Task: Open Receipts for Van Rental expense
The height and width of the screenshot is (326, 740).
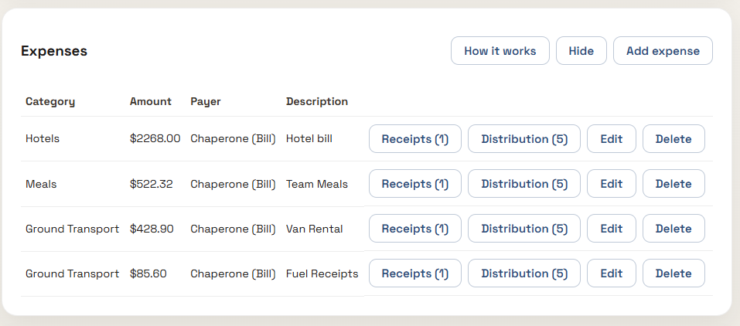Action: click(414, 229)
